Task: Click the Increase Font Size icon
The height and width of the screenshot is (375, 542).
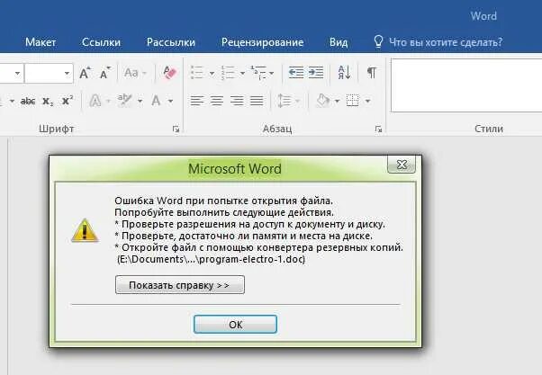Action: click(x=85, y=73)
